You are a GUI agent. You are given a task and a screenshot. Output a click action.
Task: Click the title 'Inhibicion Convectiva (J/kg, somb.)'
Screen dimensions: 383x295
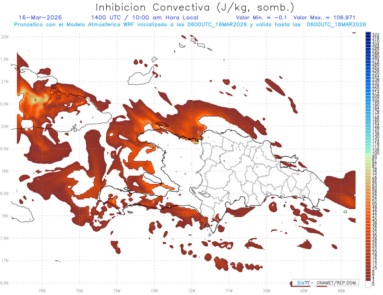pyautogui.click(x=195, y=8)
